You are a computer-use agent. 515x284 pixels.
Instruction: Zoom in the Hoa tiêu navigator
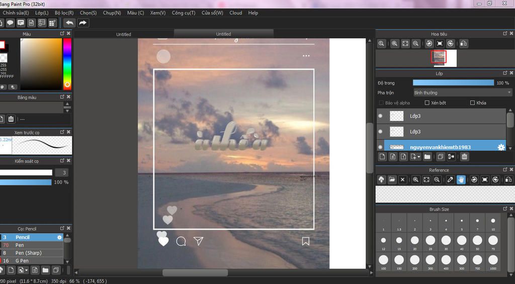pyautogui.click(x=394, y=43)
